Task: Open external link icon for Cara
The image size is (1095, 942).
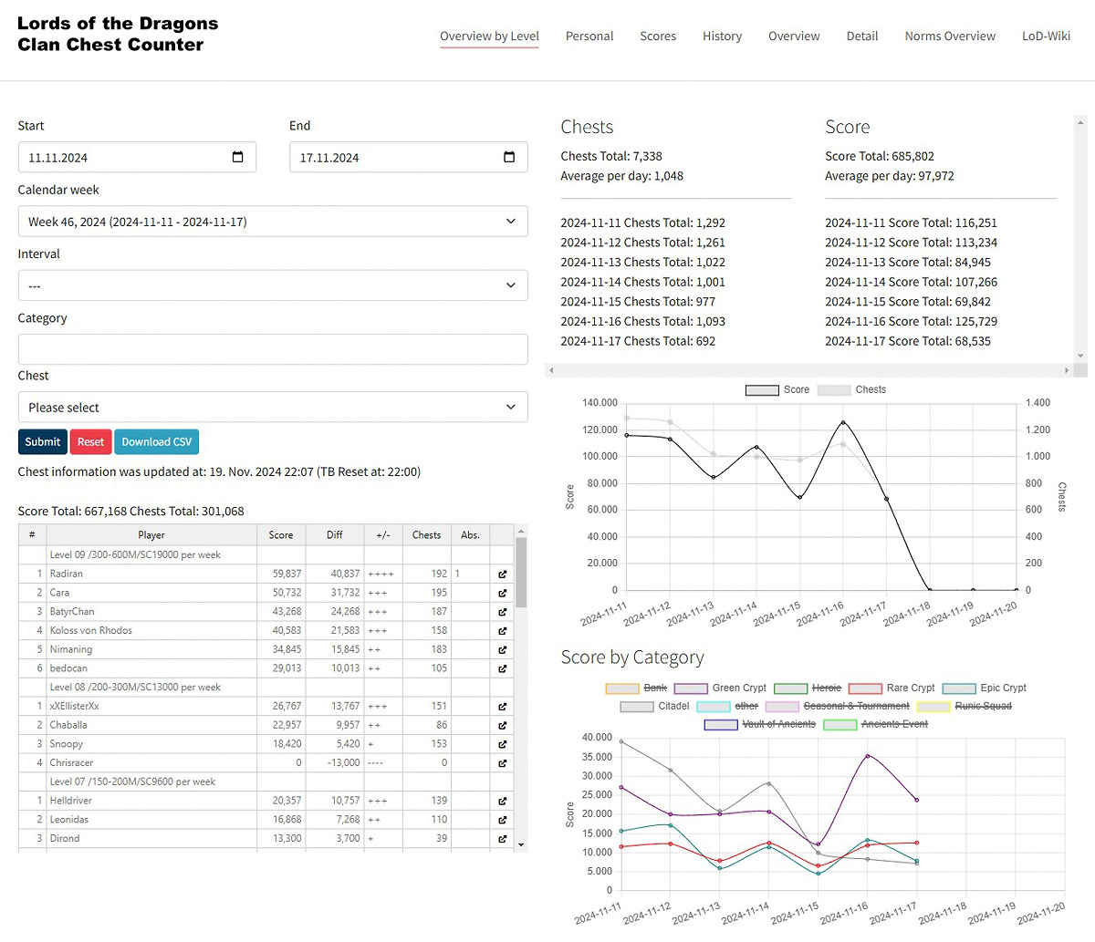Action: tap(502, 593)
